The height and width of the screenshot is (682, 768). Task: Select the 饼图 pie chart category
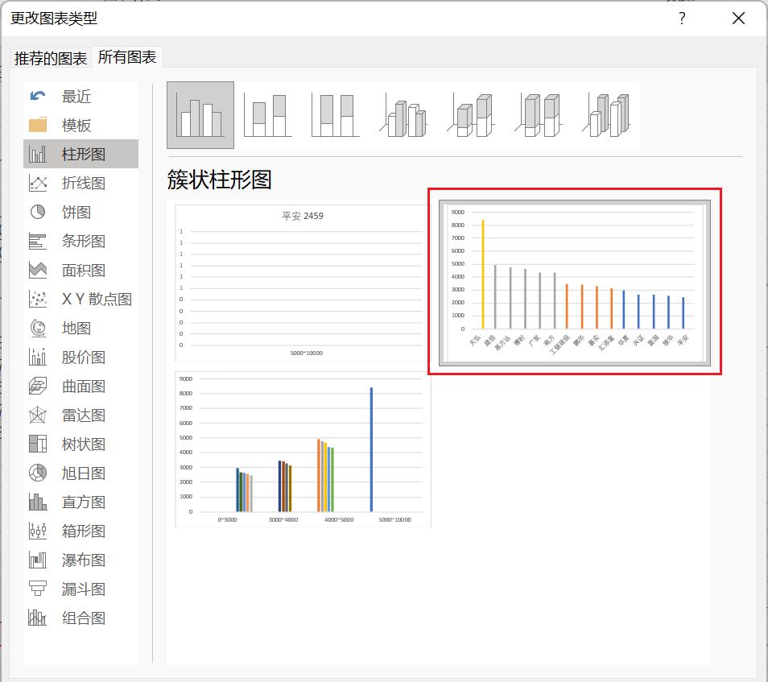click(81, 212)
